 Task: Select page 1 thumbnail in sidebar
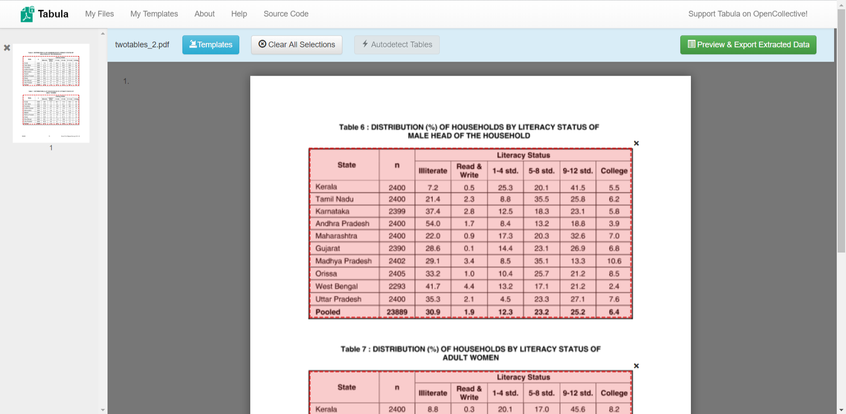point(51,93)
